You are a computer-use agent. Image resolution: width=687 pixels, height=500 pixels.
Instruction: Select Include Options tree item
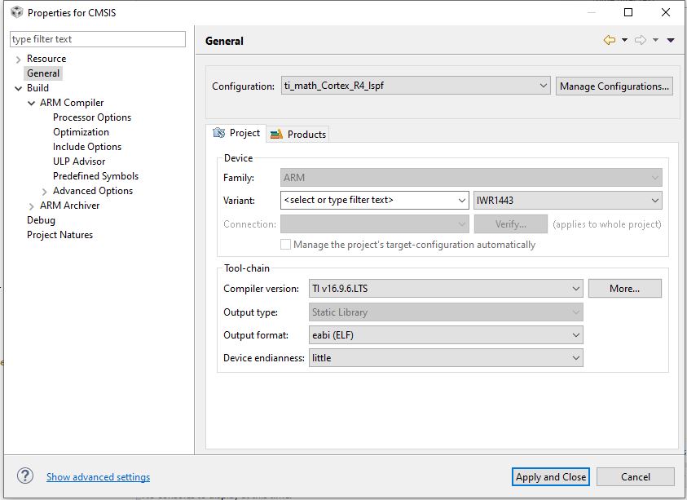click(x=87, y=147)
